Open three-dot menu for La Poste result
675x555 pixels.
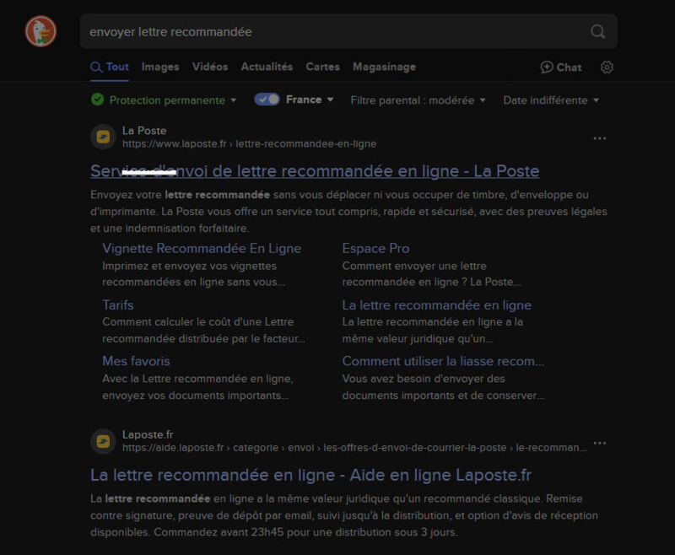pos(600,138)
